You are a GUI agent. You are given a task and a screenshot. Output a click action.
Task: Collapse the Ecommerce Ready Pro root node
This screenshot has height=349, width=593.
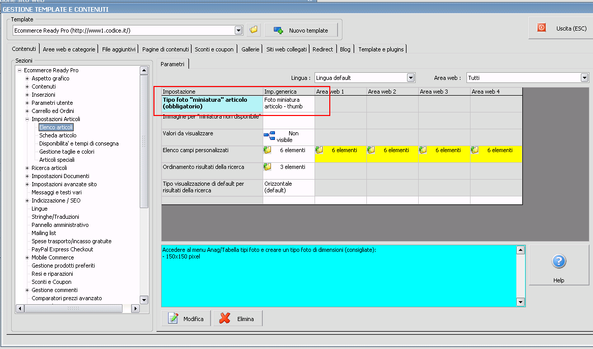coord(19,70)
